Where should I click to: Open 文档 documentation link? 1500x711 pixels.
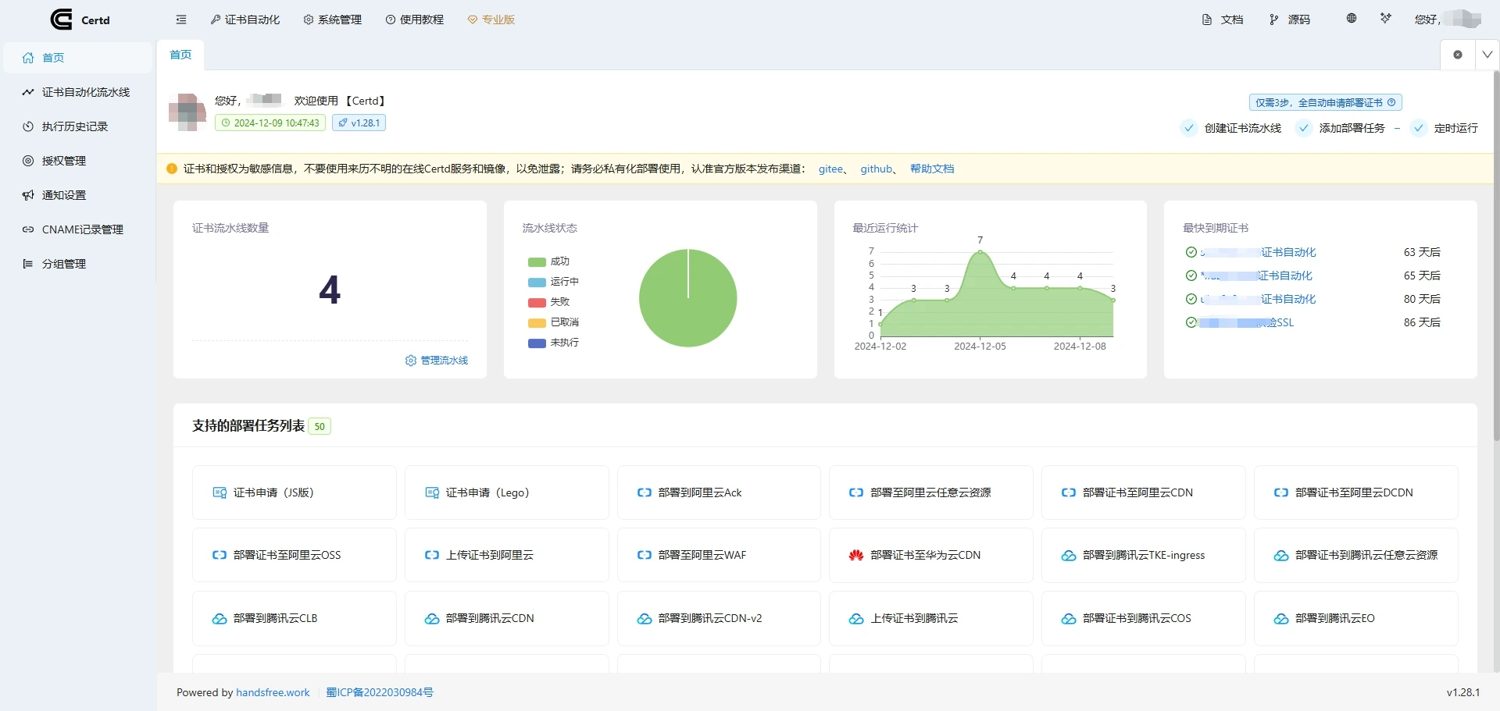(x=1223, y=20)
